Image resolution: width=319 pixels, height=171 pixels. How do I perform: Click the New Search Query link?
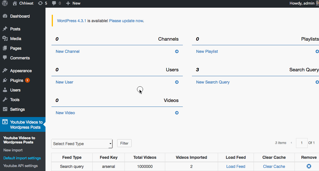[213, 82]
